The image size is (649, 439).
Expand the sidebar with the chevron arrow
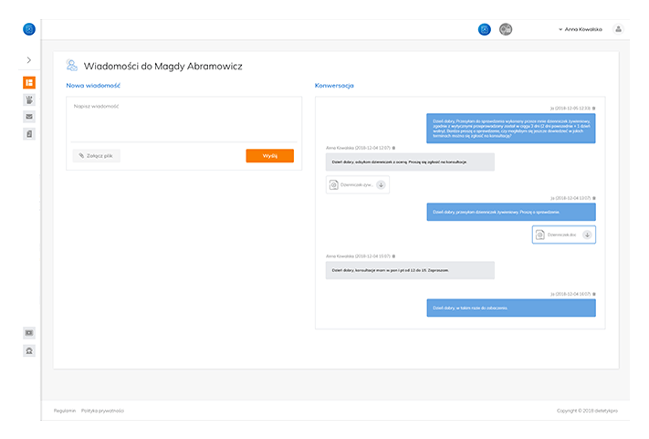[x=29, y=60]
